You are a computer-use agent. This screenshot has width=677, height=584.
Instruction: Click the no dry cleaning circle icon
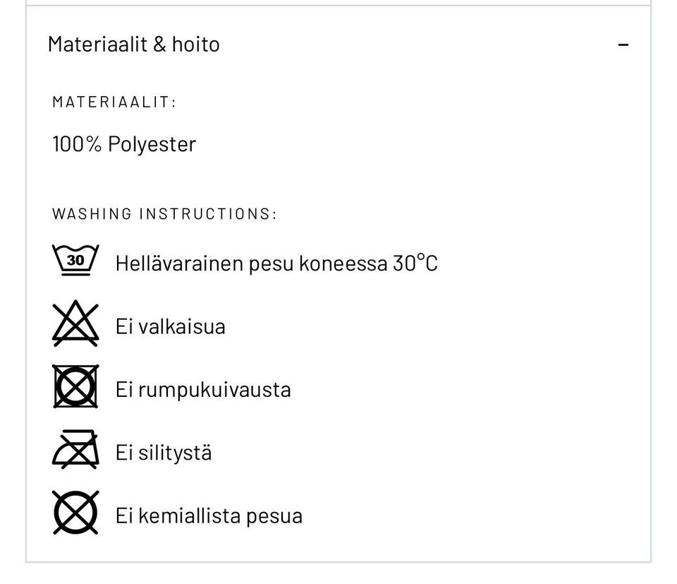pyautogui.click(x=75, y=513)
